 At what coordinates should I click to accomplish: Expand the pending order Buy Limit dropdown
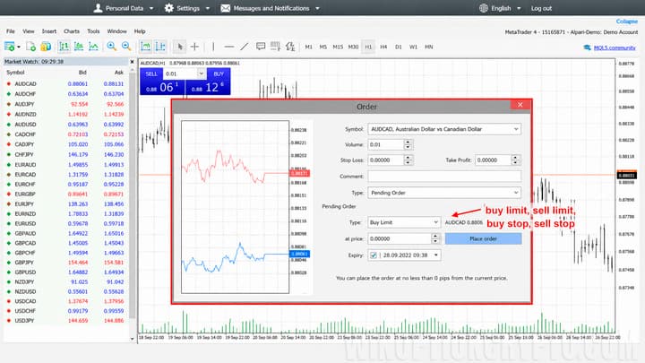point(404,222)
